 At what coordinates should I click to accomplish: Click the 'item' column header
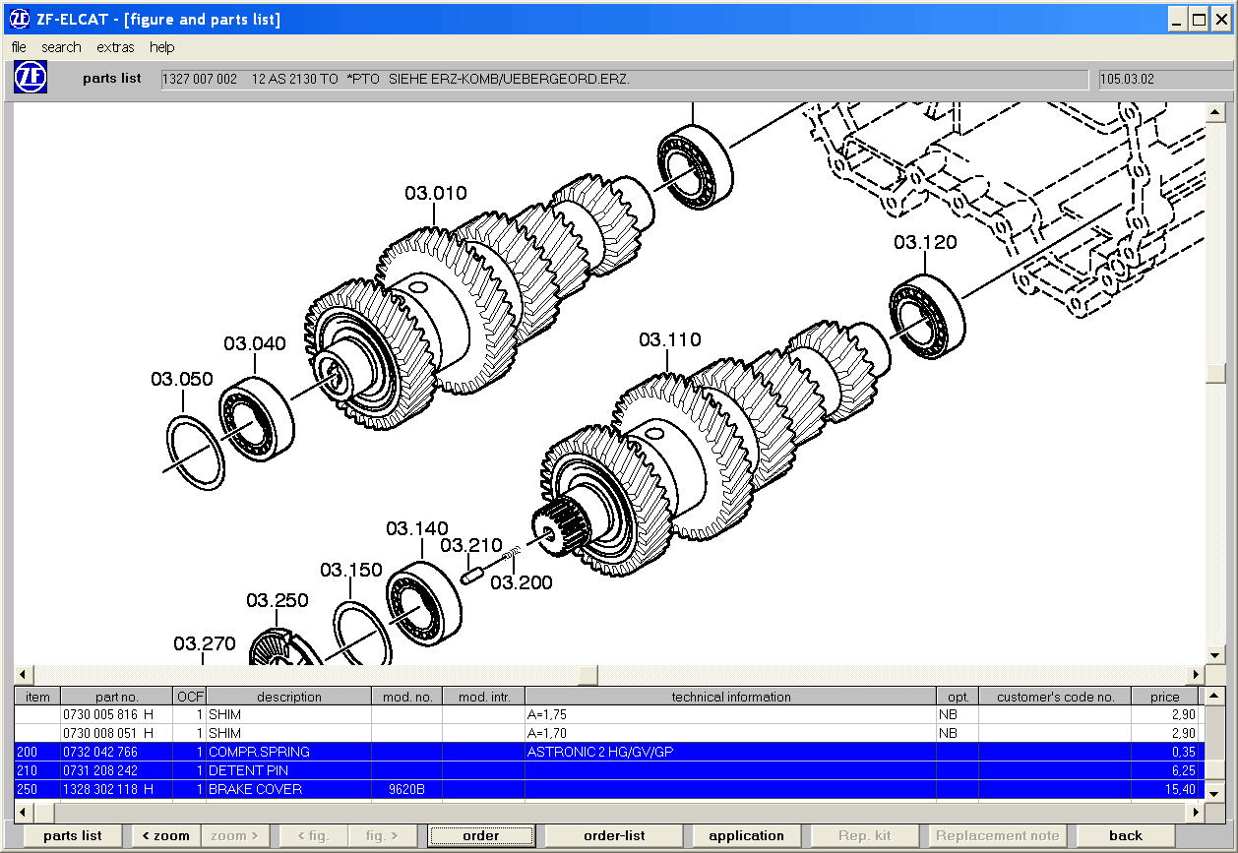37,697
